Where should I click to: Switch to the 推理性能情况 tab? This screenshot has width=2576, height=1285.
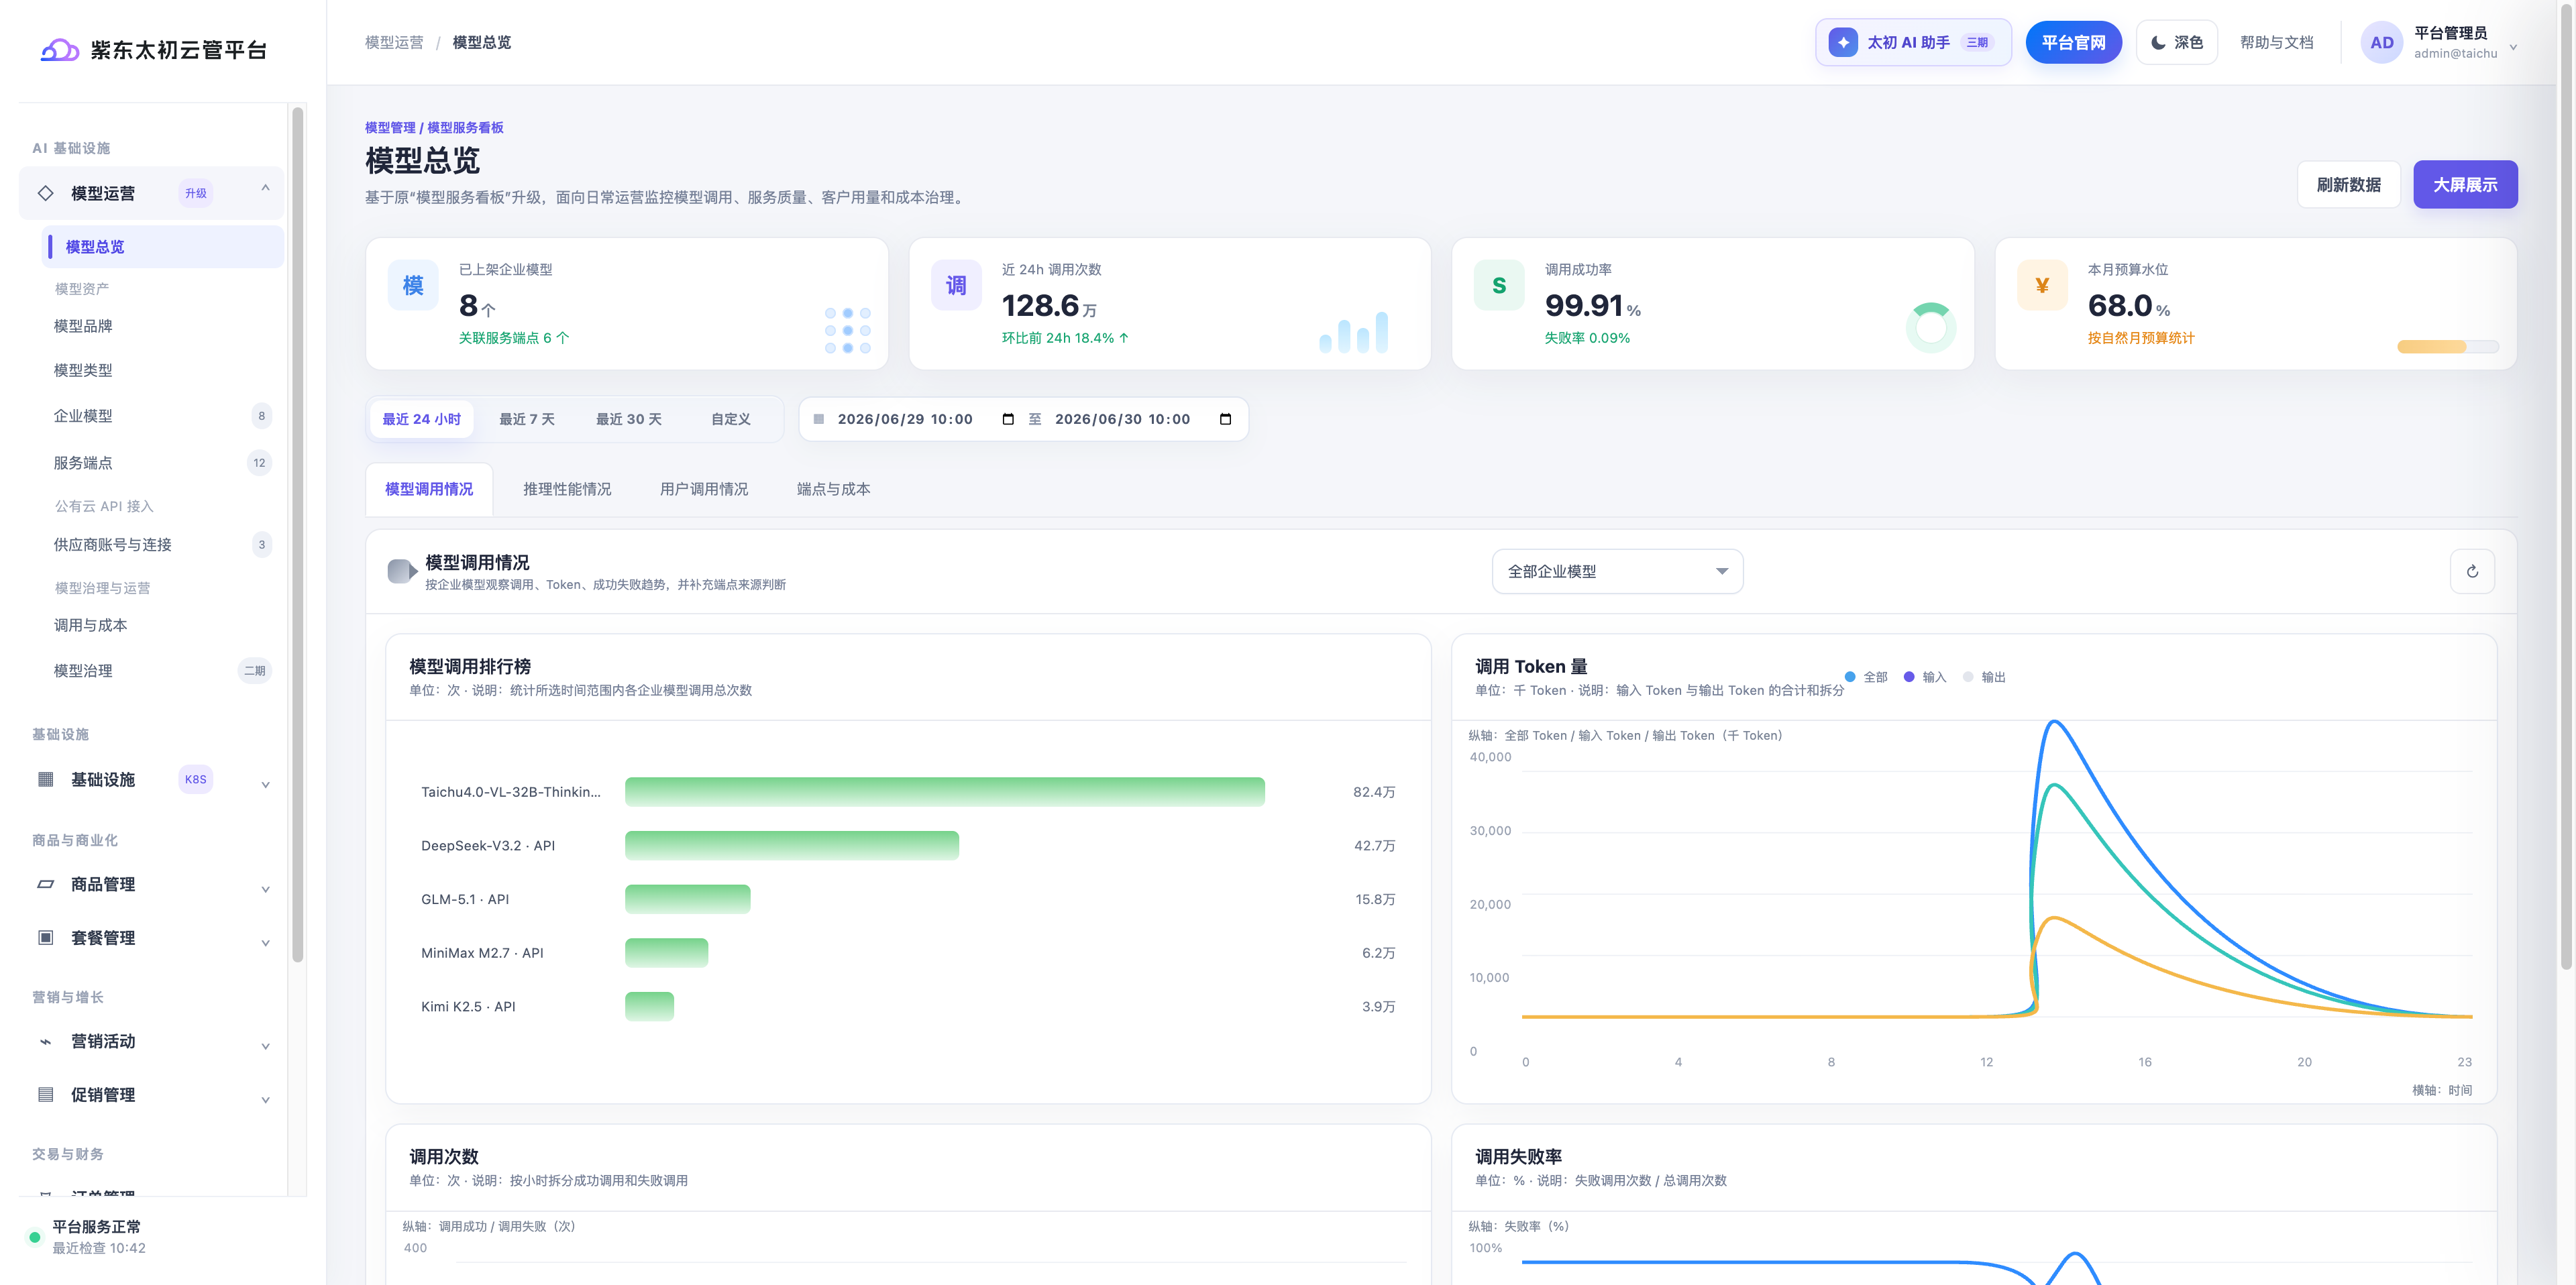tap(567, 489)
